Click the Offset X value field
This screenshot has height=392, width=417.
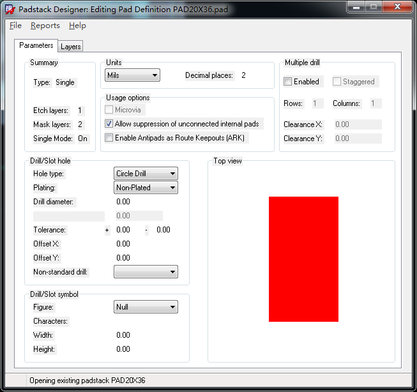[123, 244]
